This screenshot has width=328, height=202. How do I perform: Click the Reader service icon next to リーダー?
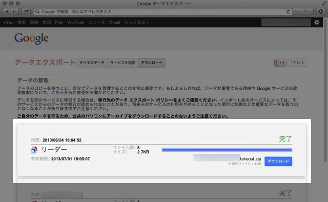pyautogui.click(x=34, y=150)
